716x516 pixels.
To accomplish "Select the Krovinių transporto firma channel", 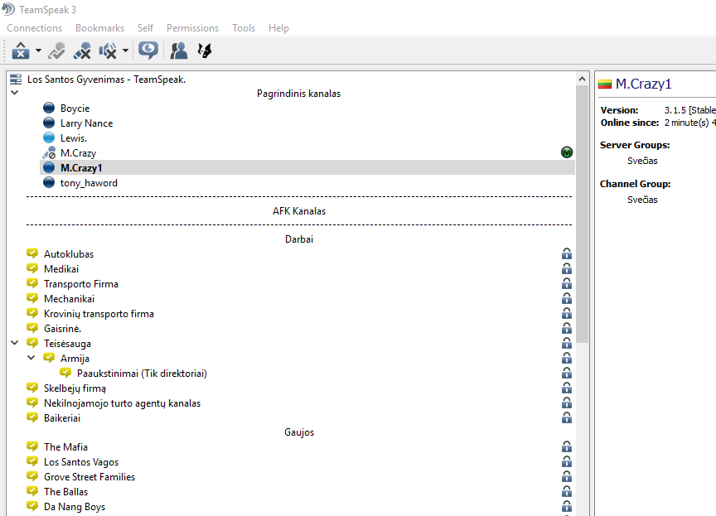I will click(99, 314).
